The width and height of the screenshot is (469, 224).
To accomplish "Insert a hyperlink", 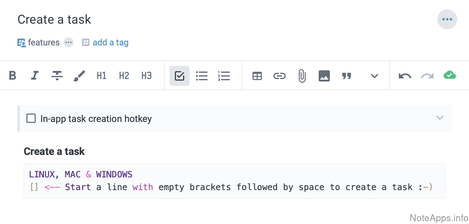I will coord(279,76).
